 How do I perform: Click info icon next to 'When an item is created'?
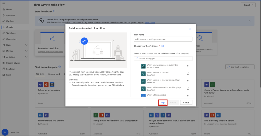point(188,74)
